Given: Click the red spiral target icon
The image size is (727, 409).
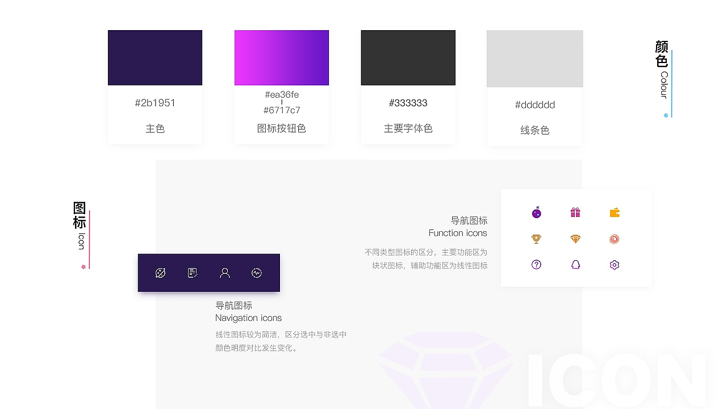Looking at the screenshot, I should (614, 239).
